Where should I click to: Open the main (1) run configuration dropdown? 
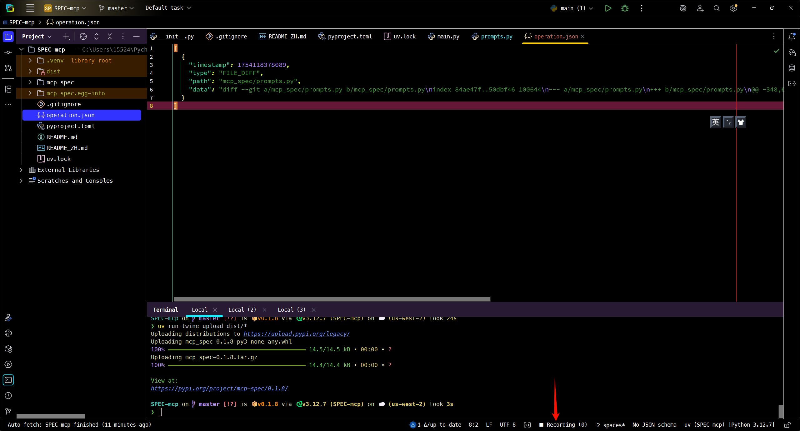click(572, 8)
